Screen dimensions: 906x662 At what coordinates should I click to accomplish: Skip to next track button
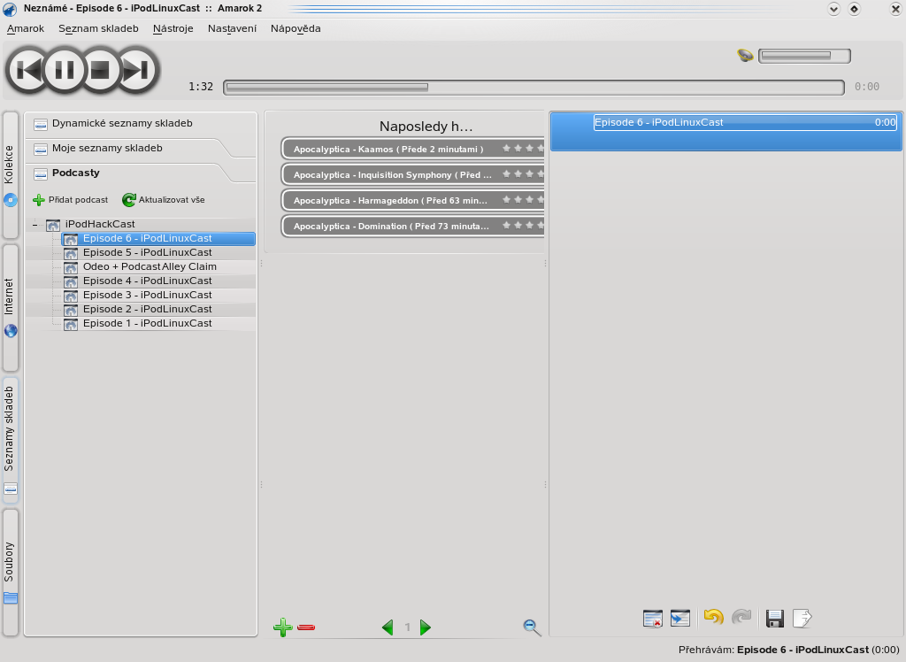[135, 70]
